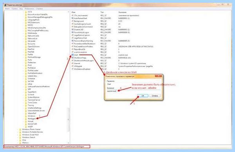This screenshot has width=235, height=152.
Task: Open the Избранное menu
Action: click(29, 9)
